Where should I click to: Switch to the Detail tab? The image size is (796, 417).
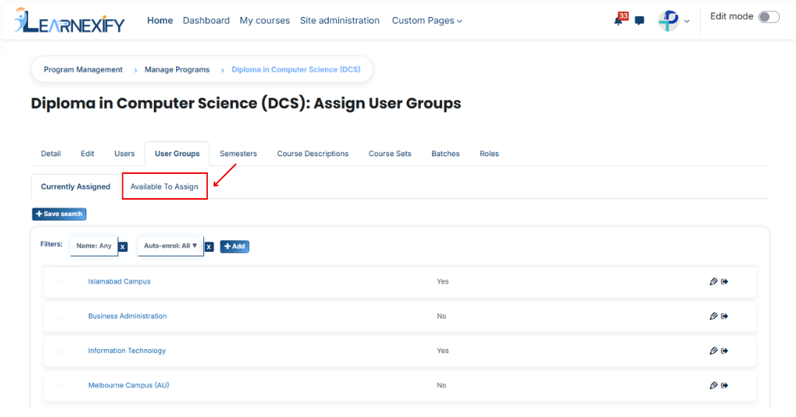[x=51, y=154]
